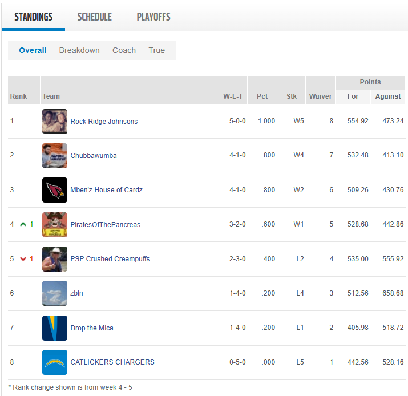Click the Rock Ridge Johnsons name link
408x396 pixels.
pos(104,122)
